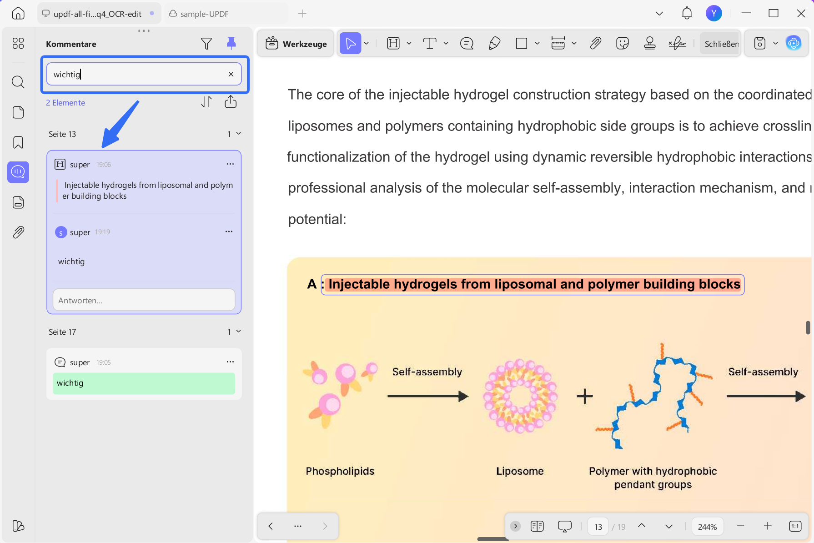Expand the shape tool dropdown arrow

pyautogui.click(x=537, y=44)
